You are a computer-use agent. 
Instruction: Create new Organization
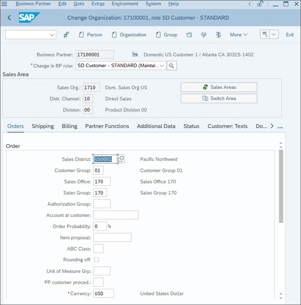click(129, 35)
